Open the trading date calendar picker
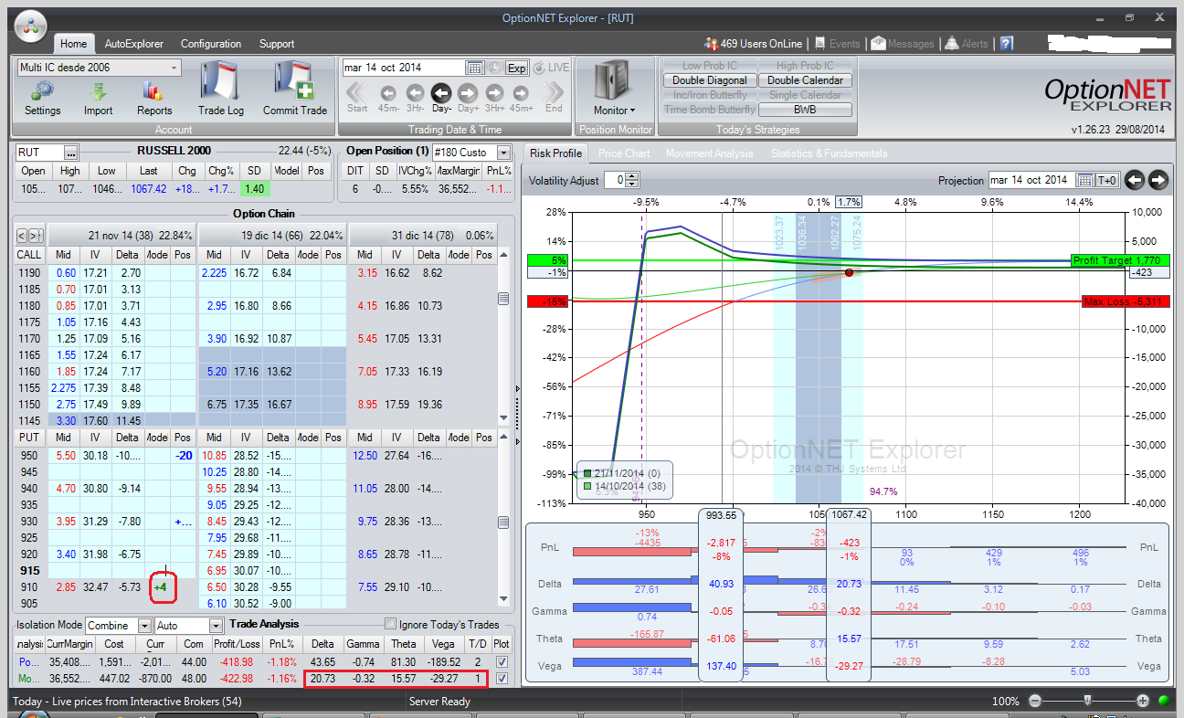Image resolution: width=1184 pixels, height=718 pixels. 474,68
